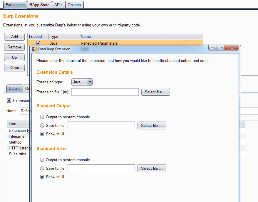The height and width of the screenshot is (202, 258).
Task: Uncheck the Loaded checkbox for Reflected Parameters
Action: coord(38,43)
